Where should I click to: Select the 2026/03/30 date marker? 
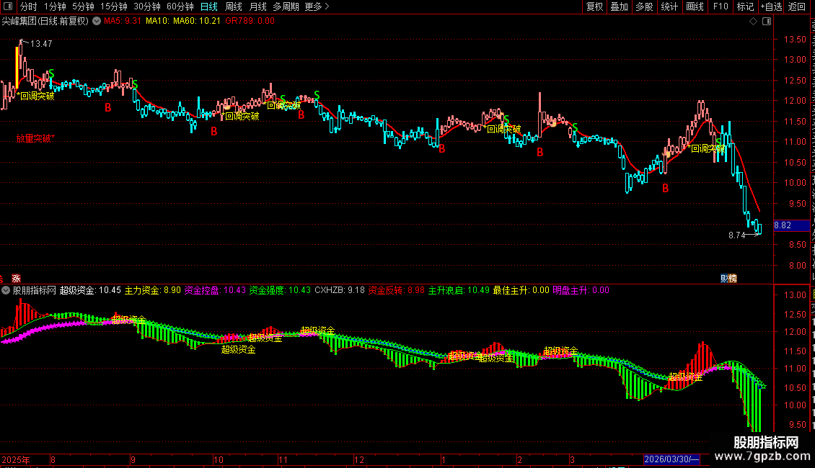(x=671, y=459)
